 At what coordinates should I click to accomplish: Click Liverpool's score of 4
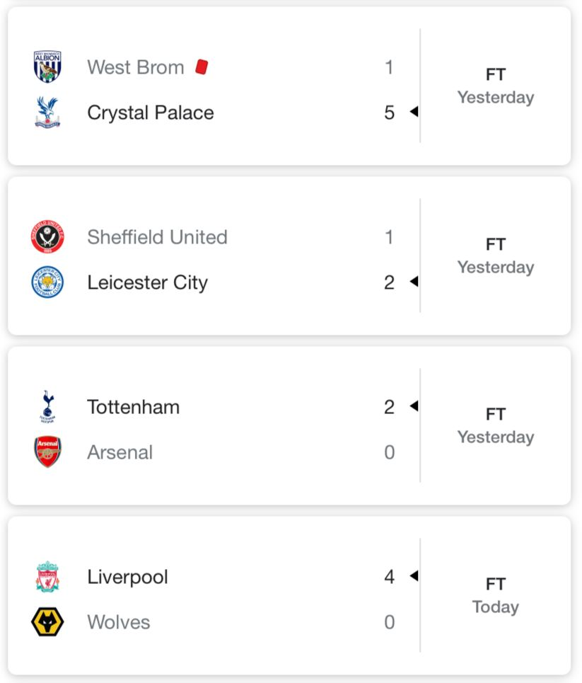[389, 577]
